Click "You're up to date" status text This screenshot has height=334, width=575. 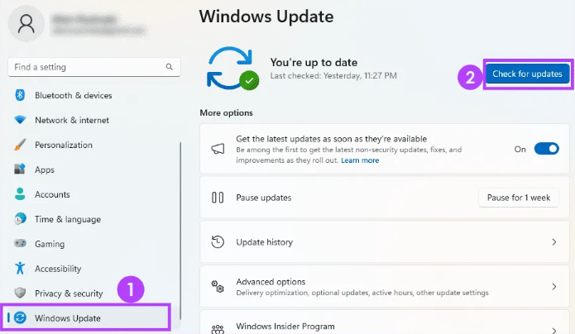314,62
